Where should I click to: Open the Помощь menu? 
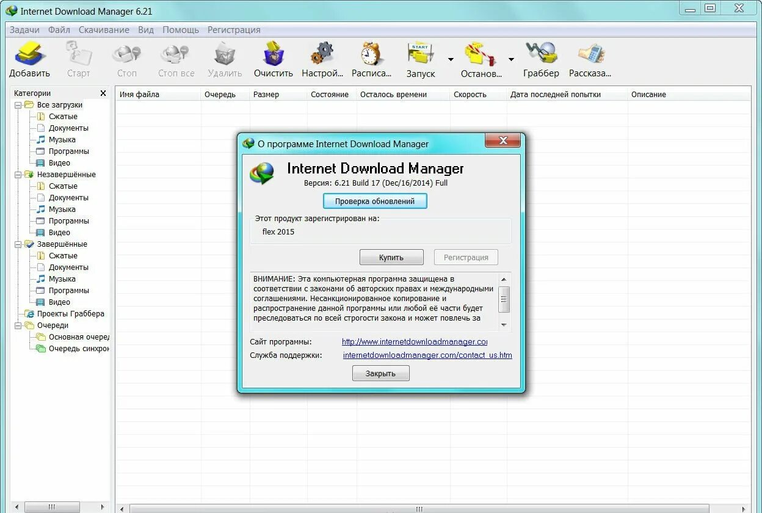click(181, 29)
